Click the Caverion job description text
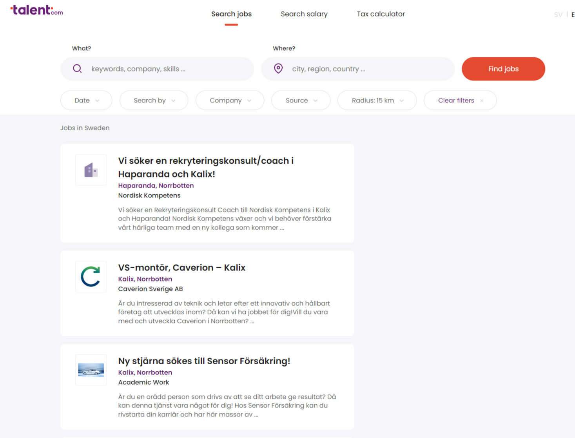Screen dimensions: 575x438 pyautogui.click(x=224, y=312)
